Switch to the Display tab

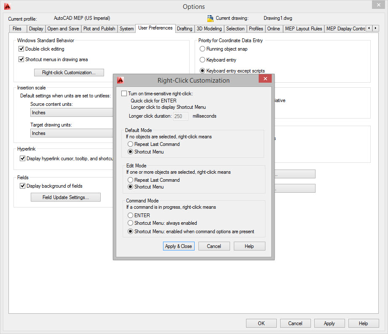[x=36, y=29]
